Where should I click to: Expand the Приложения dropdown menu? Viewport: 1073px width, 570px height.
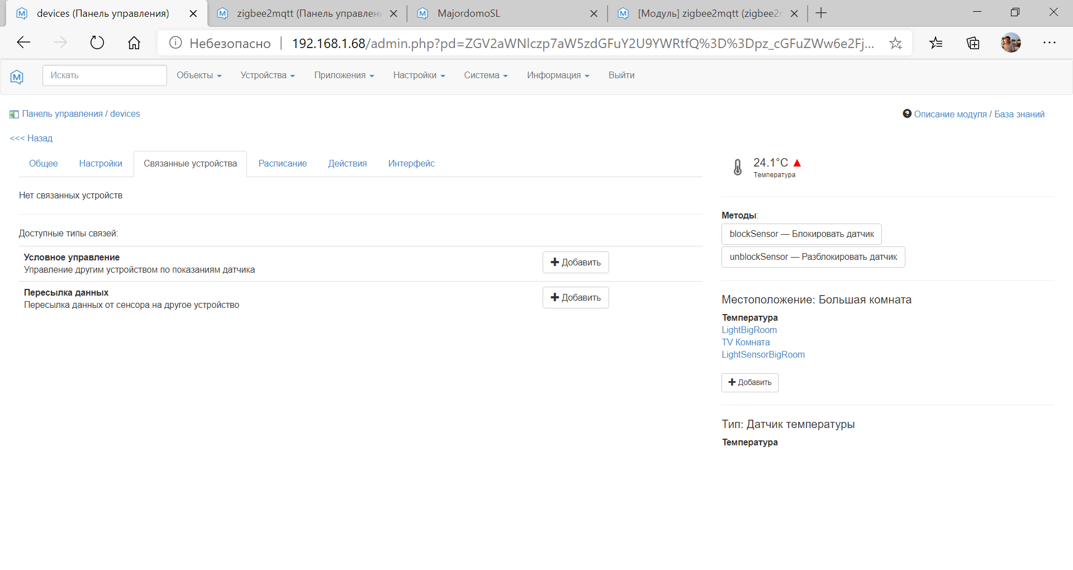344,75
